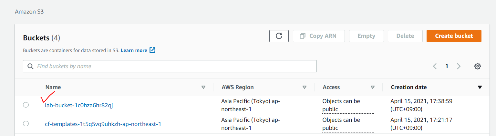Click the search magnifier icon
The width and height of the screenshot is (496, 136).
[31, 66]
